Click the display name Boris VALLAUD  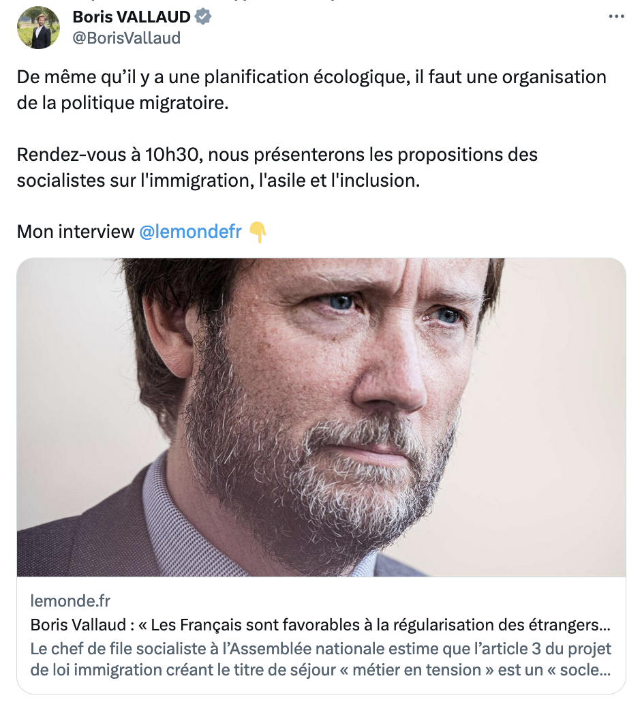132,16
